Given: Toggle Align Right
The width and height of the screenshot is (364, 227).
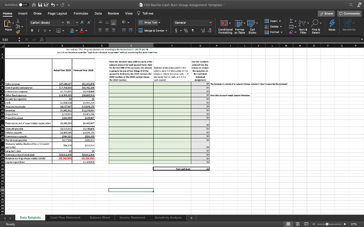Looking at the screenshot, I should tap(113, 31).
